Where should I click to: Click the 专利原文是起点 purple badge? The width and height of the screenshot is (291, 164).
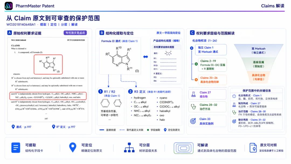pos(75,33)
